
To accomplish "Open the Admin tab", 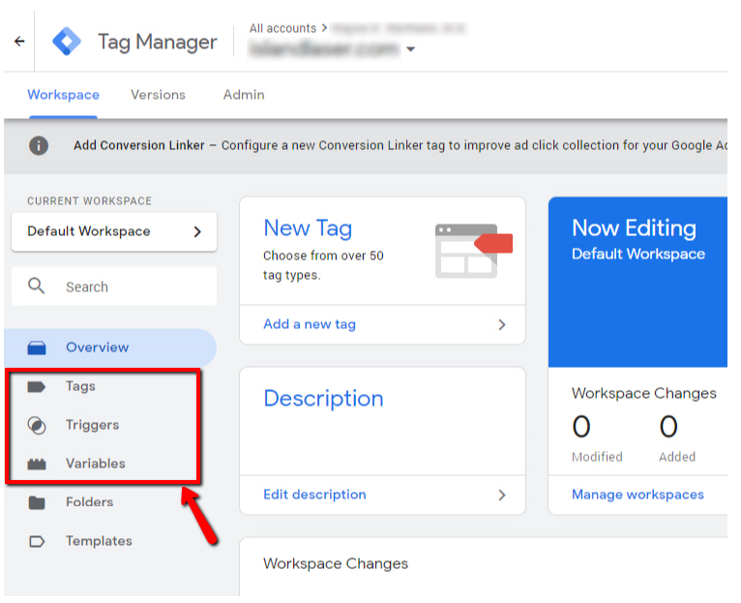I will coord(244,95).
